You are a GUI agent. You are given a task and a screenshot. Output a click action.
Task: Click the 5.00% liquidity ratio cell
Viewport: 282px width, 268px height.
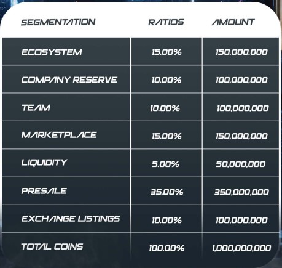pos(165,164)
